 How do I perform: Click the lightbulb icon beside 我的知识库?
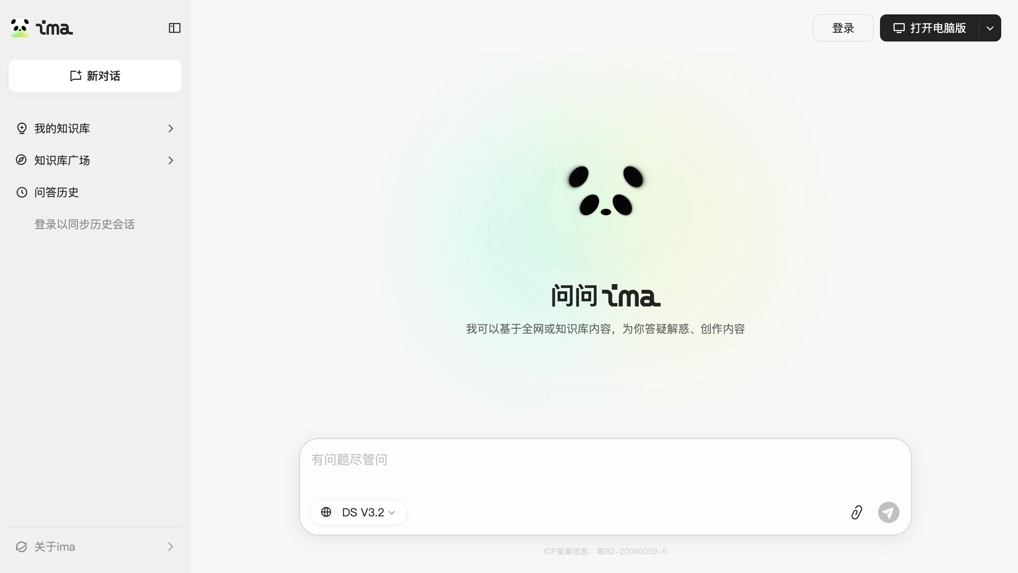[22, 128]
